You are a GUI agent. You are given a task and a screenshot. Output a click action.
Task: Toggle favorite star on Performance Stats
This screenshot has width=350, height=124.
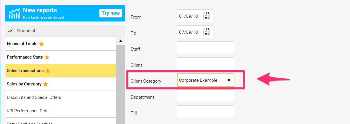(47, 57)
